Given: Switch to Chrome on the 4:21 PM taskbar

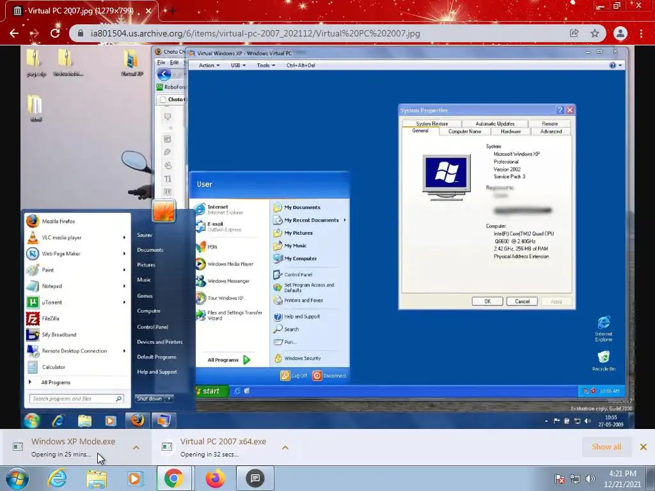Looking at the screenshot, I should pos(173,478).
